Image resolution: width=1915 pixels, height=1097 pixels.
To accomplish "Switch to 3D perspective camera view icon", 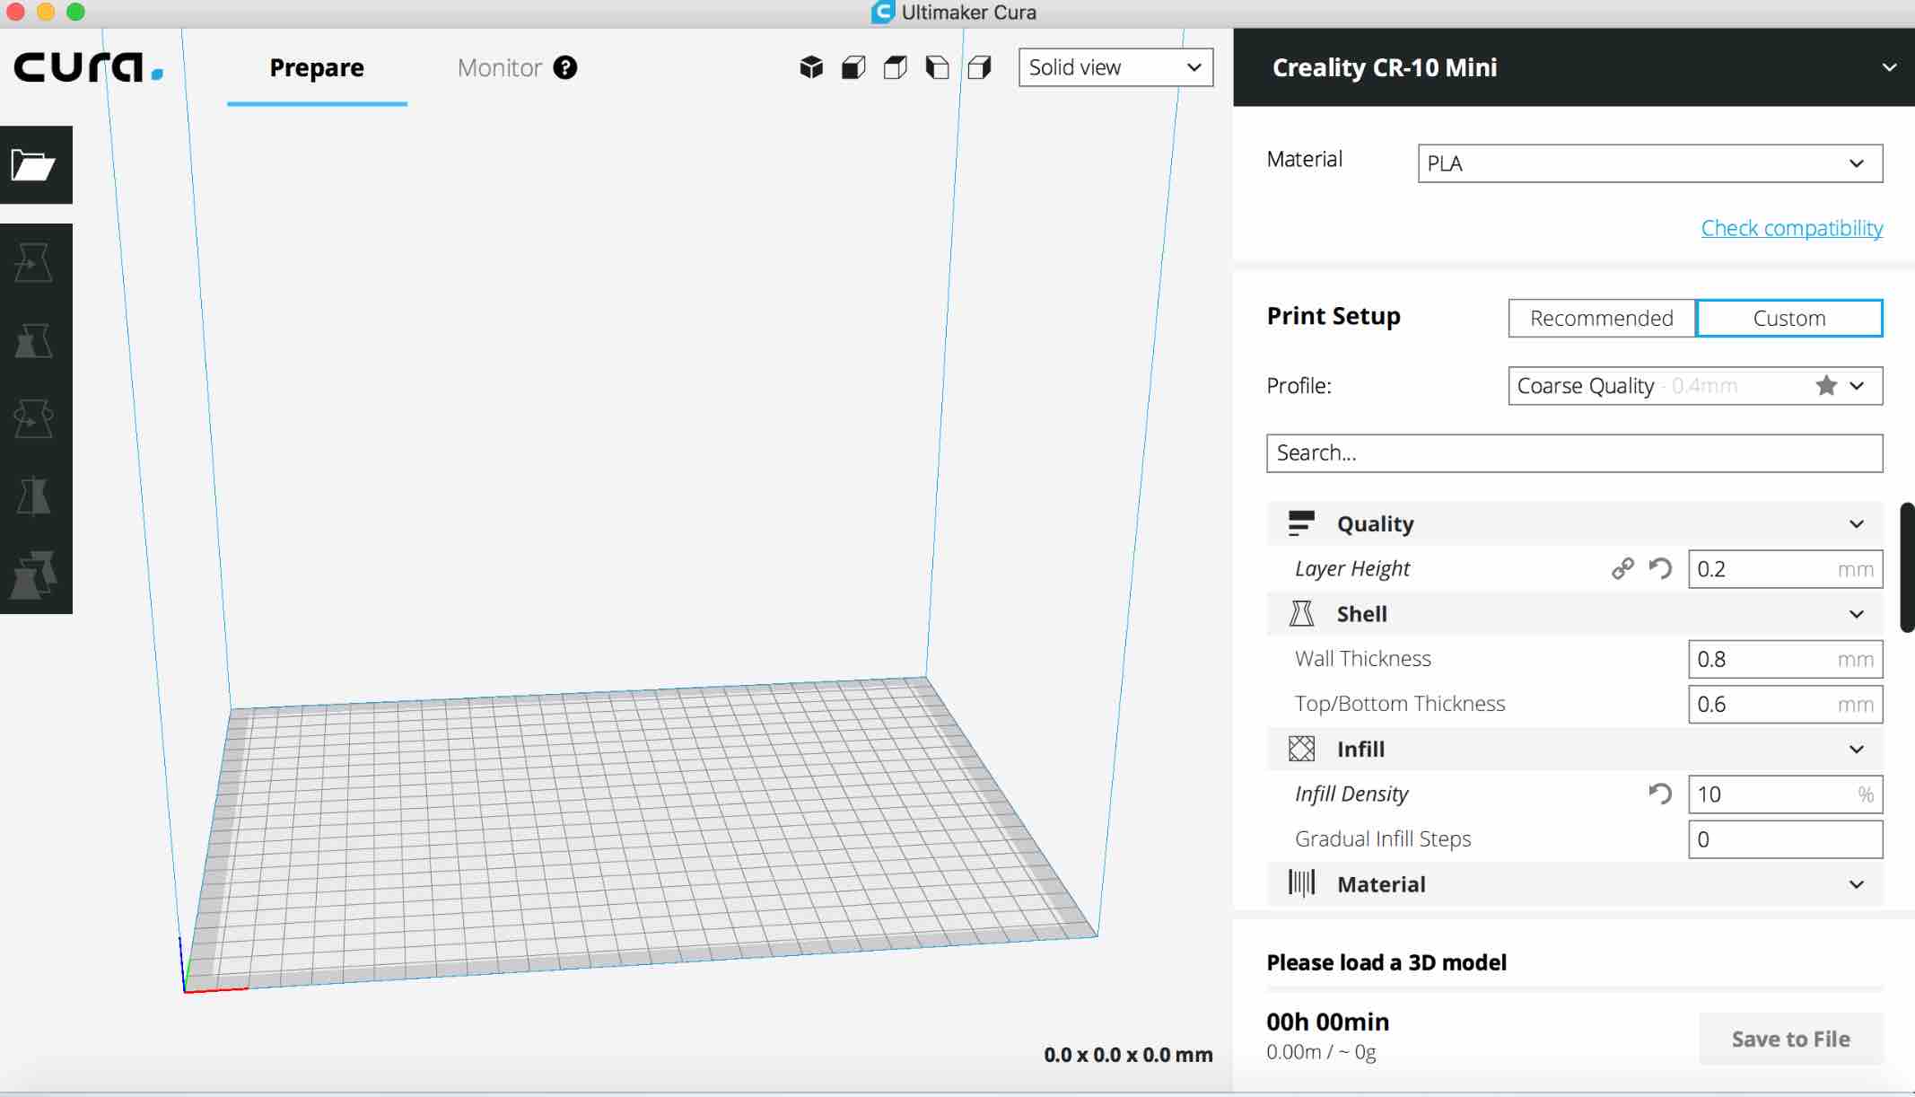I will point(811,67).
